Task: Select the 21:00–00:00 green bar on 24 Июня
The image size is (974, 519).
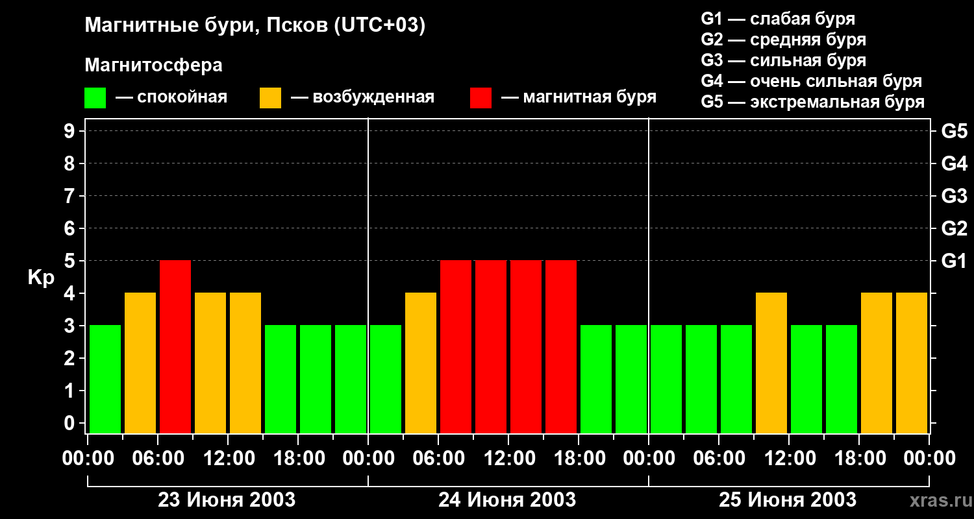Action: click(x=631, y=379)
